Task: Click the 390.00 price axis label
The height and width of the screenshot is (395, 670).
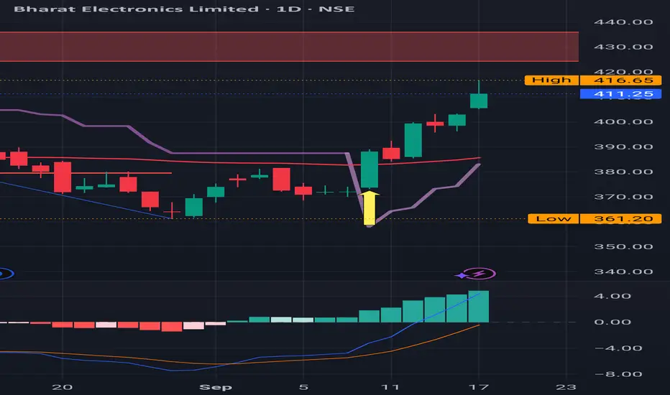Action: [x=623, y=147]
